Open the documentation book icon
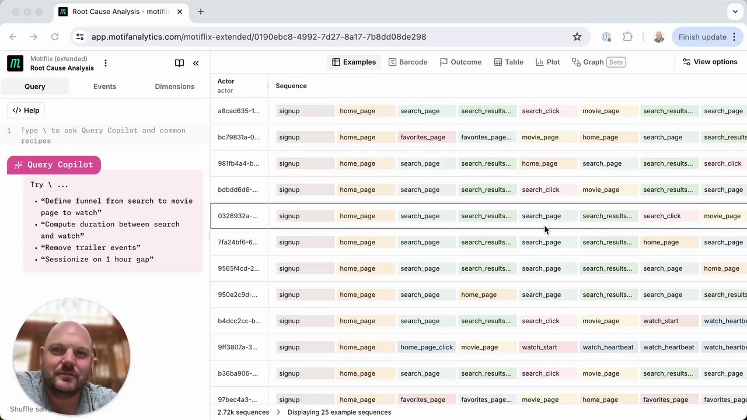Viewport: 747px width, 420px height. pyautogui.click(x=179, y=63)
